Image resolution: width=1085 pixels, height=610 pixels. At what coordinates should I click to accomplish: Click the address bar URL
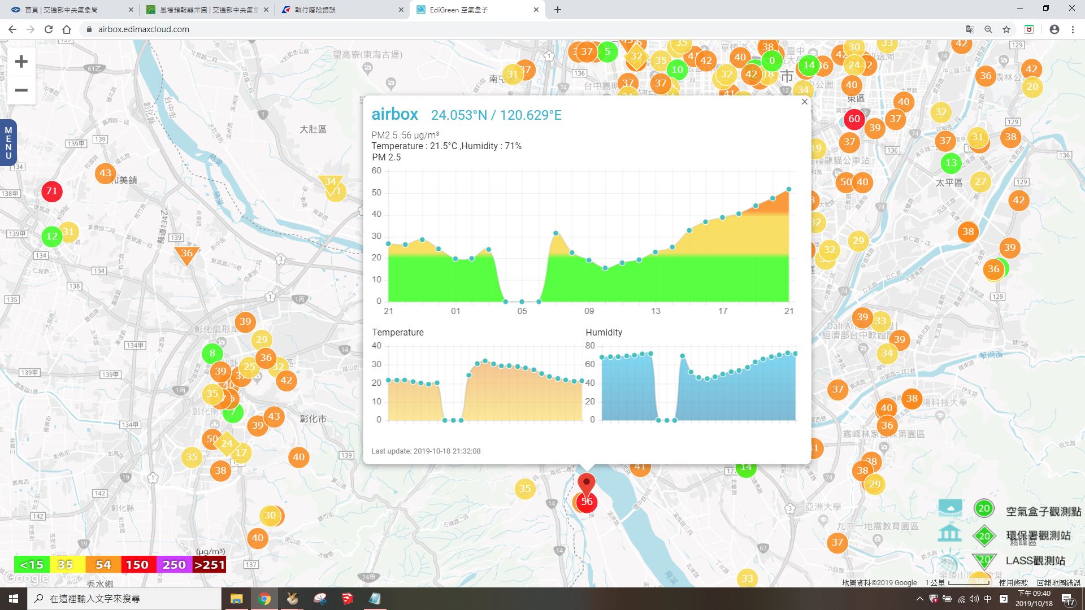144,29
